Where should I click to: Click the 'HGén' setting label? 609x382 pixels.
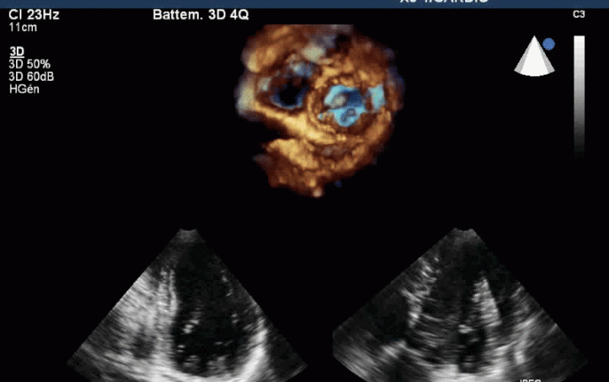[24, 89]
